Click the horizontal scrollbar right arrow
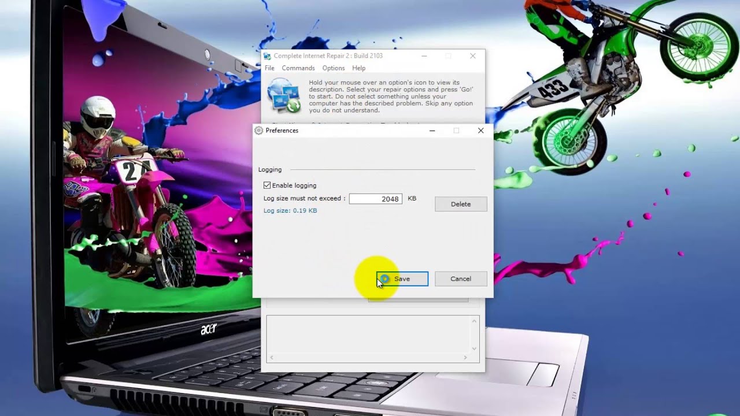The image size is (740, 416). (x=466, y=358)
